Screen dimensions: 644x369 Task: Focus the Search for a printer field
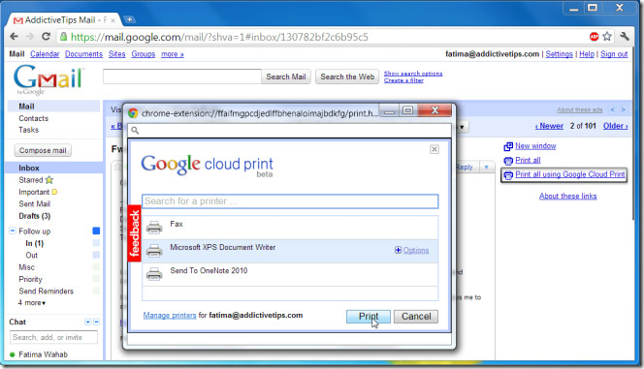tap(290, 201)
